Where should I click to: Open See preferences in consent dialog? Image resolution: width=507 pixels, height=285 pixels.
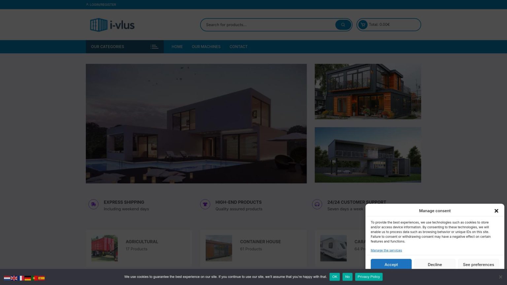(478, 265)
